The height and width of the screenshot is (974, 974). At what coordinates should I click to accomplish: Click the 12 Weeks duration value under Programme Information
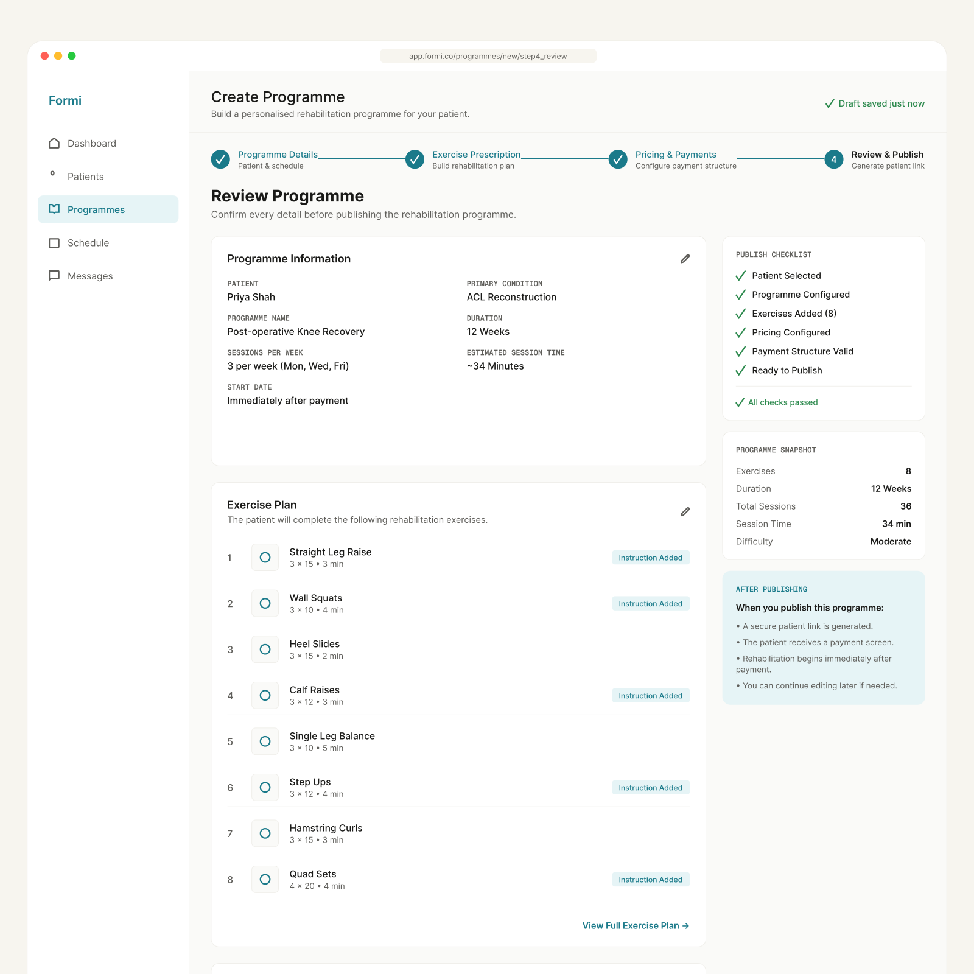488,332
